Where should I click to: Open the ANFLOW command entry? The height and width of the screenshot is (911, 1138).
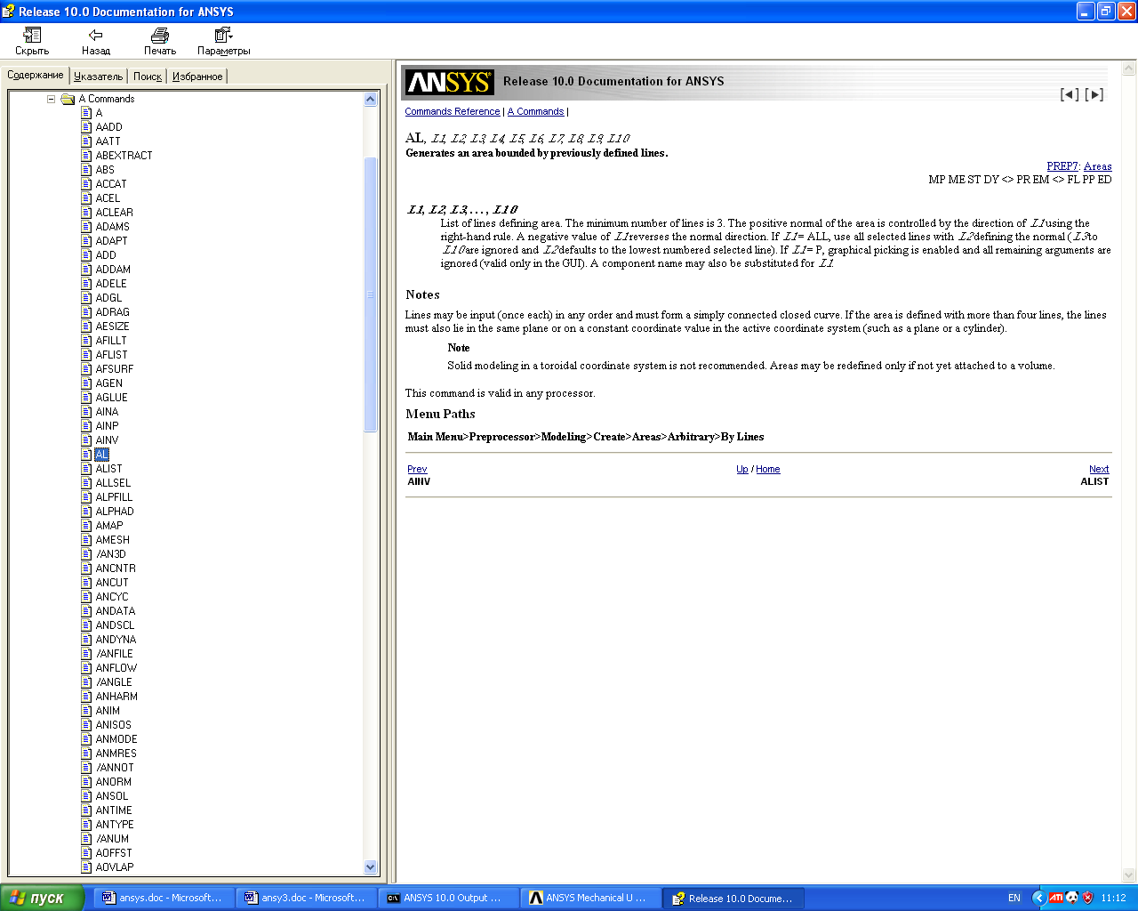[x=116, y=668]
